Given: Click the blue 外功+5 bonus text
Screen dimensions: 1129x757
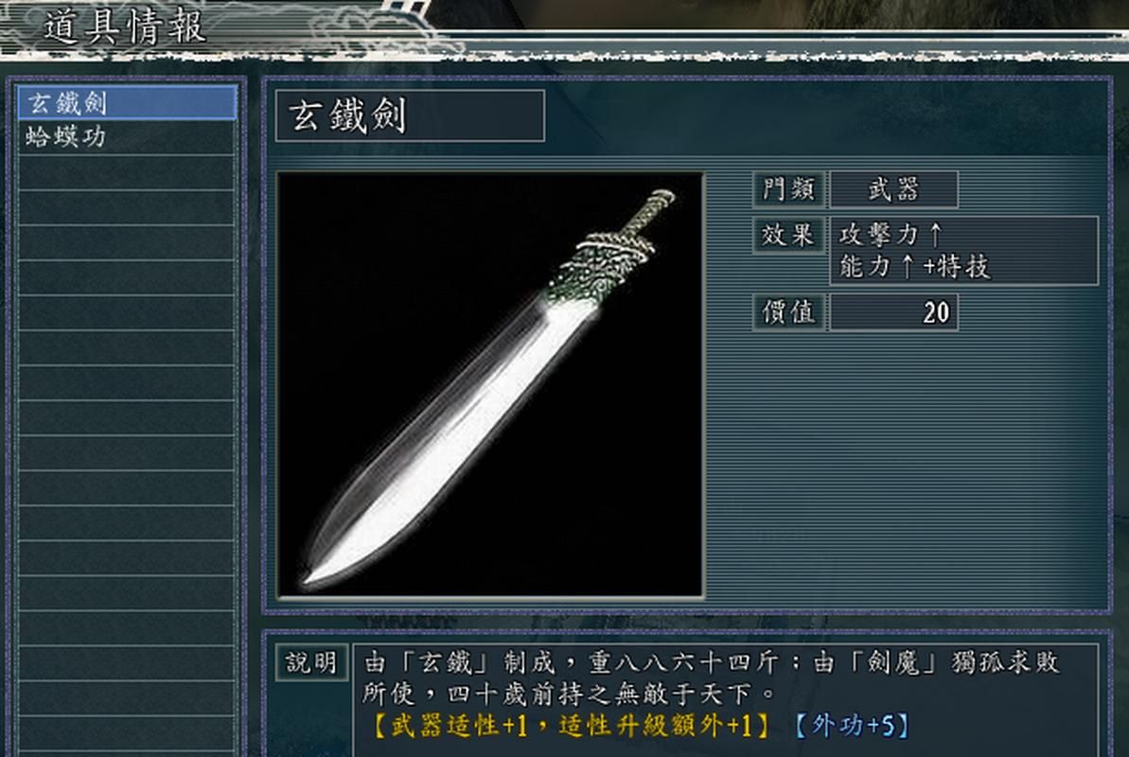Looking at the screenshot, I should 851,725.
